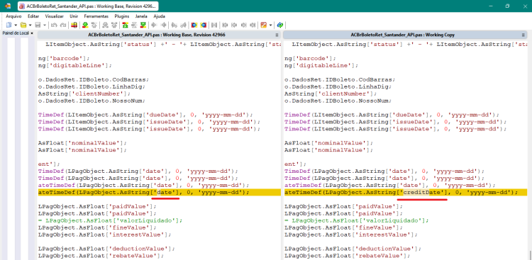This screenshot has width=532, height=260.
Task: Click the grayed next conflict icon
Action: click(x=106, y=25)
